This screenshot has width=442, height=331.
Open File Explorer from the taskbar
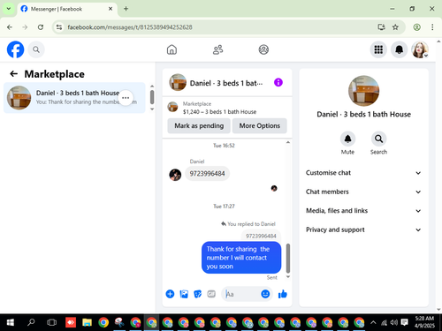coord(87,322)
